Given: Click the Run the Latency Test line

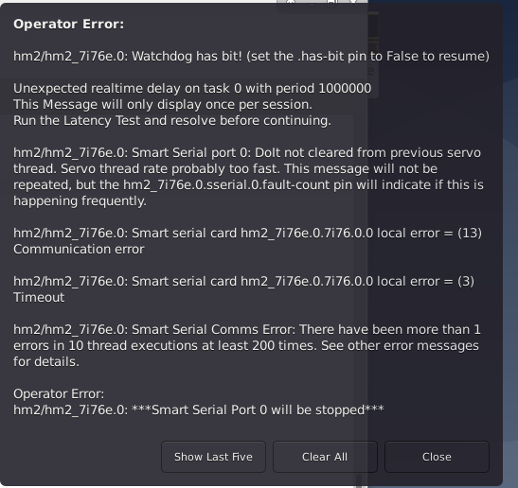Looking at the screenshot, I should click(x=172, y=121).
